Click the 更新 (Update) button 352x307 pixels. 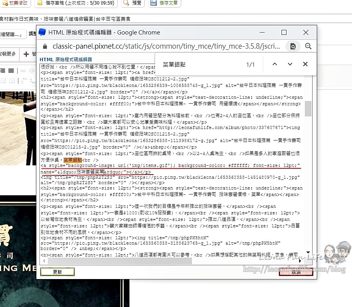57,272
